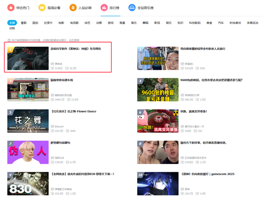The width and height of the screenshot is (263, 200).
Task: Switch to 音乐 category
Action: point(134,23)
